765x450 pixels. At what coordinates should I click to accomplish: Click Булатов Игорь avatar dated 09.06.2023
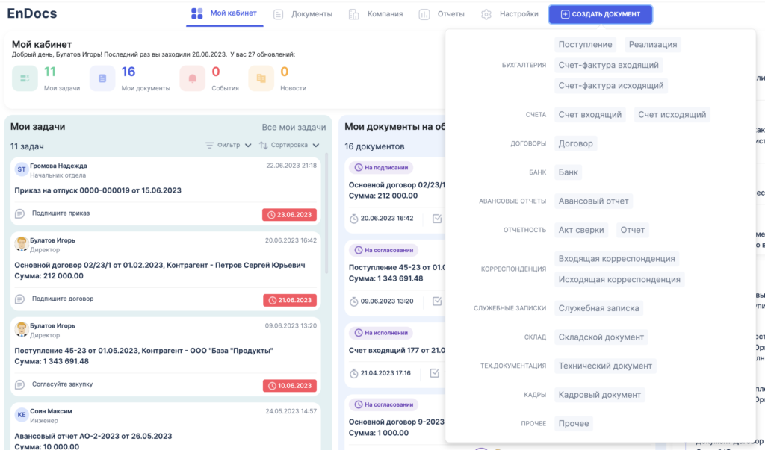click(x=21, y=329)
